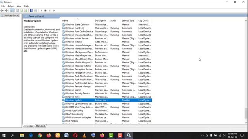Select Windows Media Player Net... service
The width and height of the screenshot is (248, 139).
pos(107,56)
